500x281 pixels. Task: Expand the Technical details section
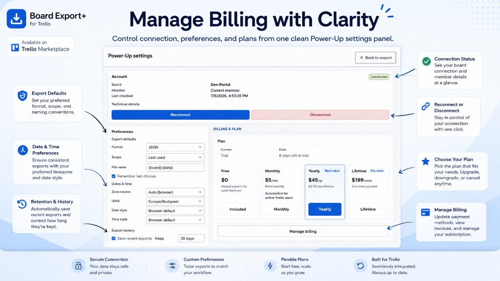125,104
